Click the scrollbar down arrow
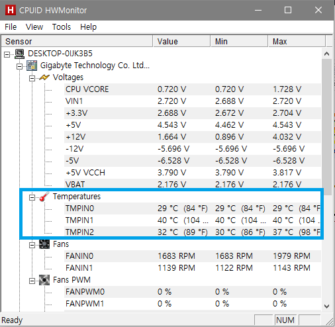The height and width of the screenshot is (327, 335). point(326,306)
